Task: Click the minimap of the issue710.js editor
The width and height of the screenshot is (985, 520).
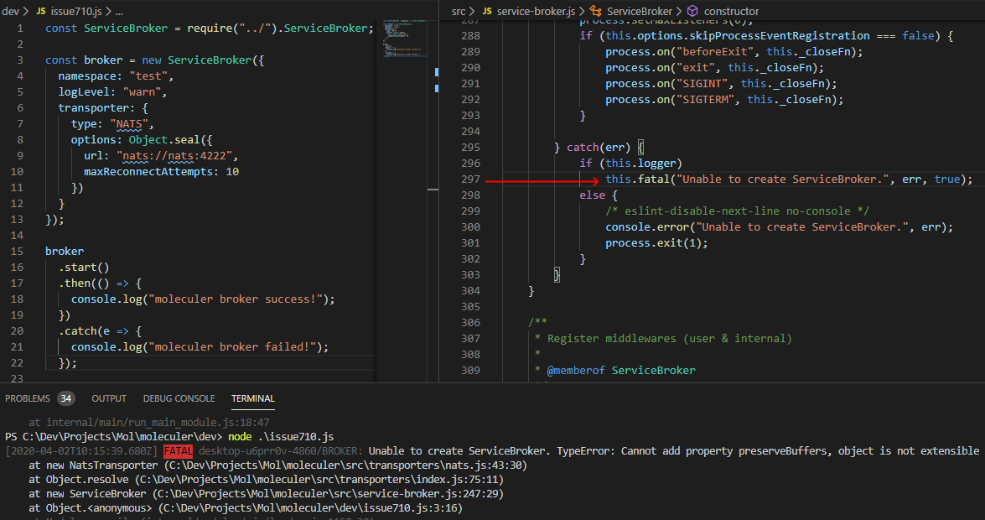Action: tap(405, 39)
